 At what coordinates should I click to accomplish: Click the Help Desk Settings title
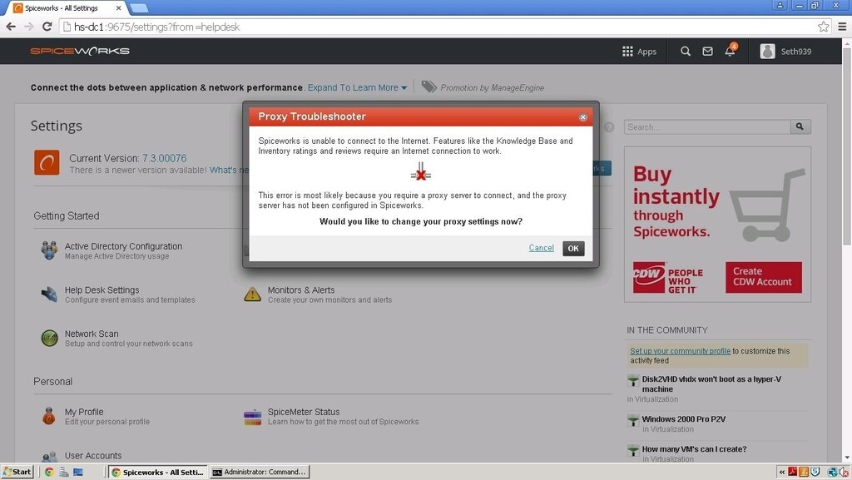click(x=102, y=290)
